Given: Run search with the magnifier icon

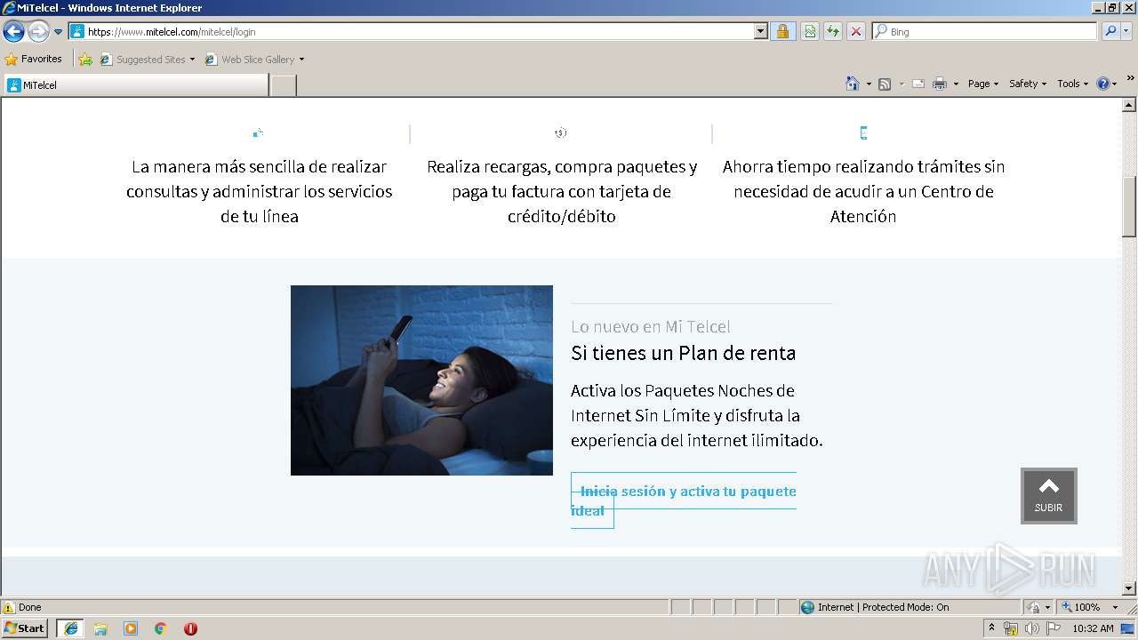Looking at the screenshot, I should 1110,31.
